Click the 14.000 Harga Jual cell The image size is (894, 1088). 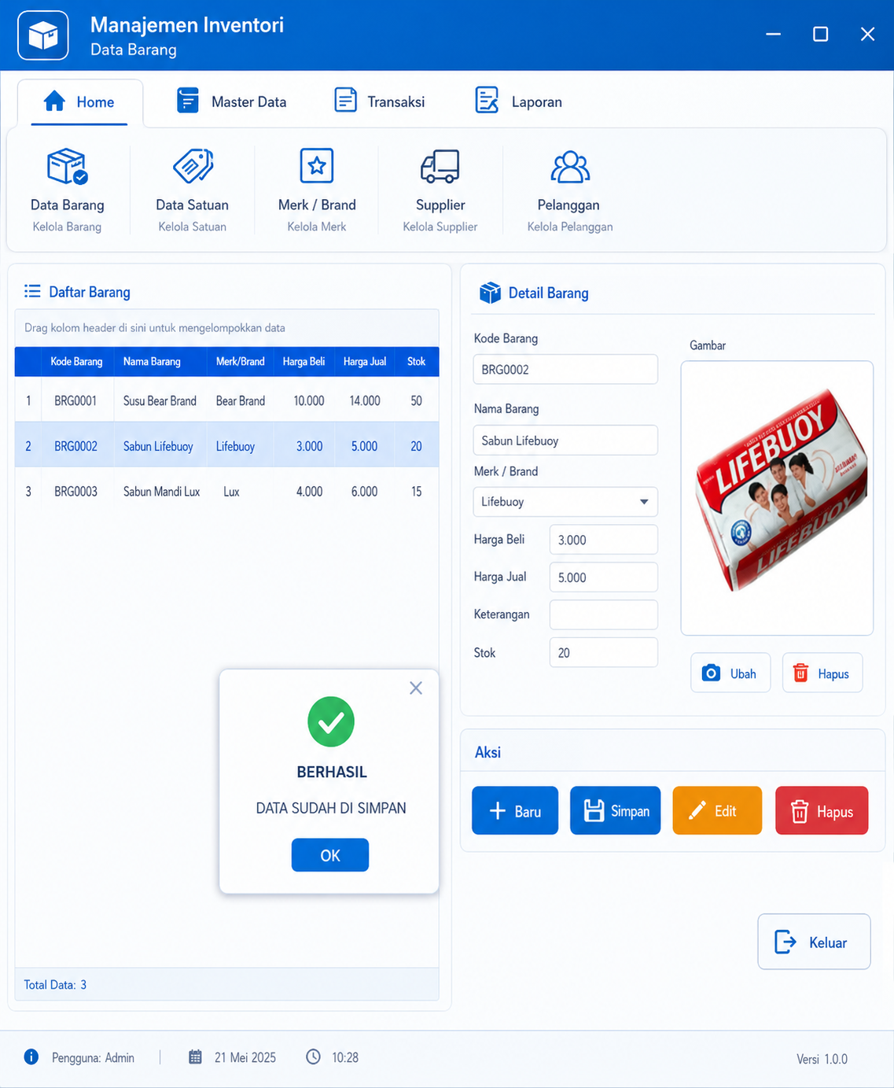click(x=365, y=400)
